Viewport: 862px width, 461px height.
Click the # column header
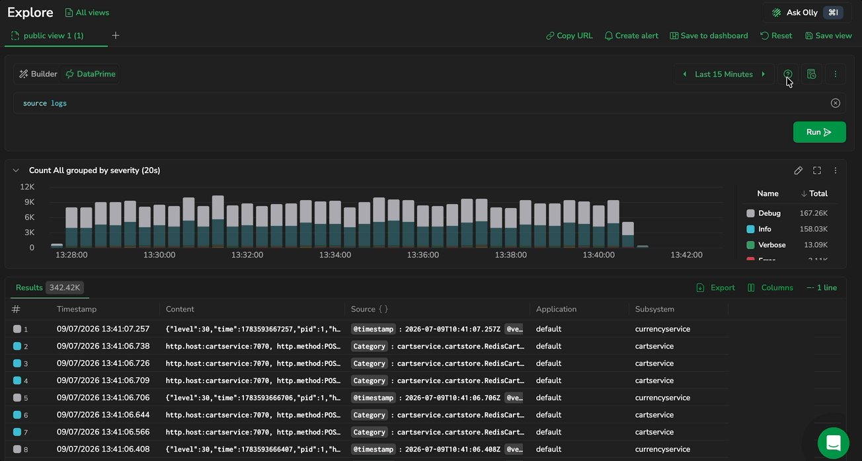pos(16,309)
